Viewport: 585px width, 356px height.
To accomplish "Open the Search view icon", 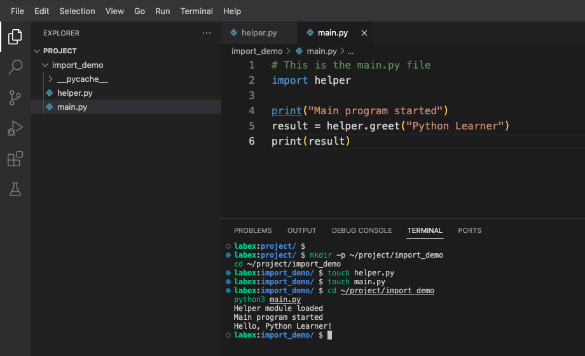I will [15, 67].
